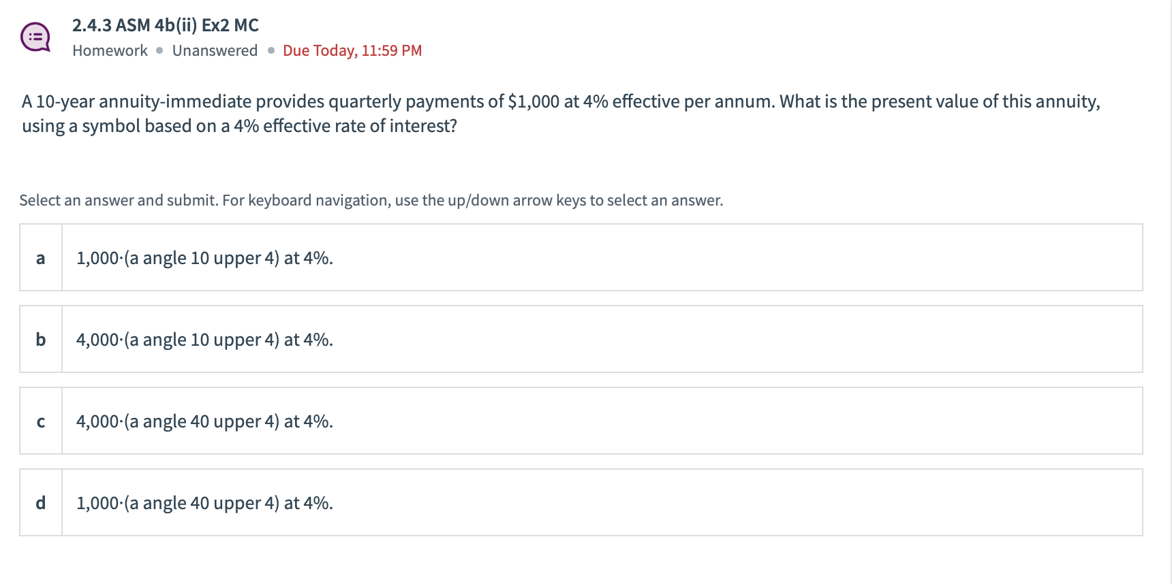Select answer choice letter a
This screenshot has width=1172, height=584.
click(x=41, y=258)
